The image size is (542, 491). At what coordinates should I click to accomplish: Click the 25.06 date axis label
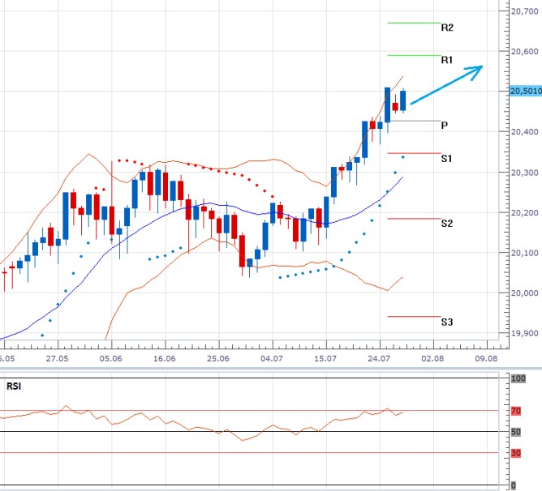218,358
